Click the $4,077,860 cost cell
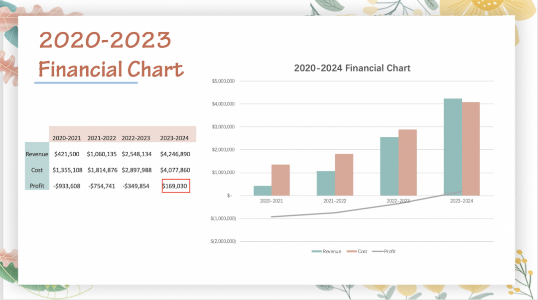 tap(175, 170)
